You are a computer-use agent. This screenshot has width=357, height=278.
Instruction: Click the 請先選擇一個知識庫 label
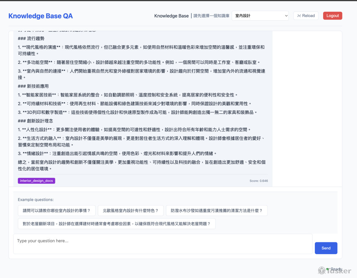pyautogui.click(x=211, y=16)
